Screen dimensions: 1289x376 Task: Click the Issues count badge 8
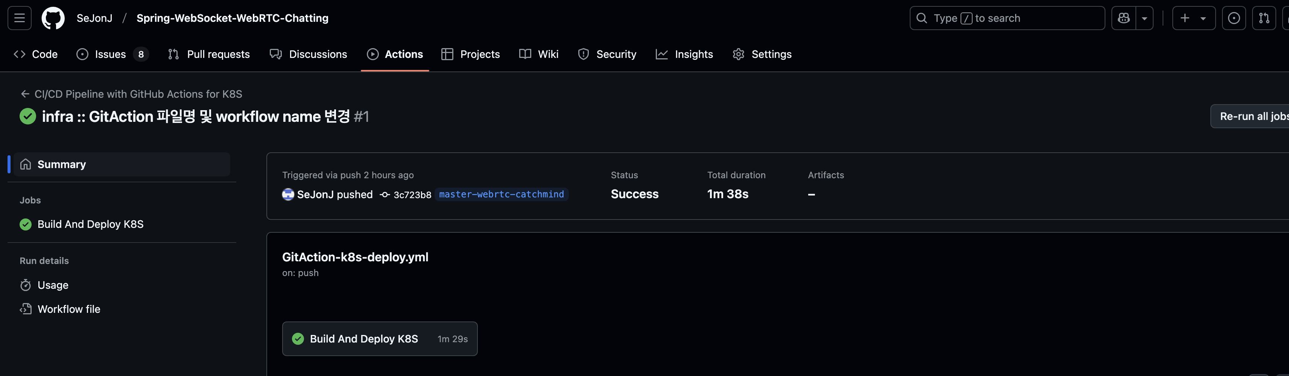tap(141, 54)
